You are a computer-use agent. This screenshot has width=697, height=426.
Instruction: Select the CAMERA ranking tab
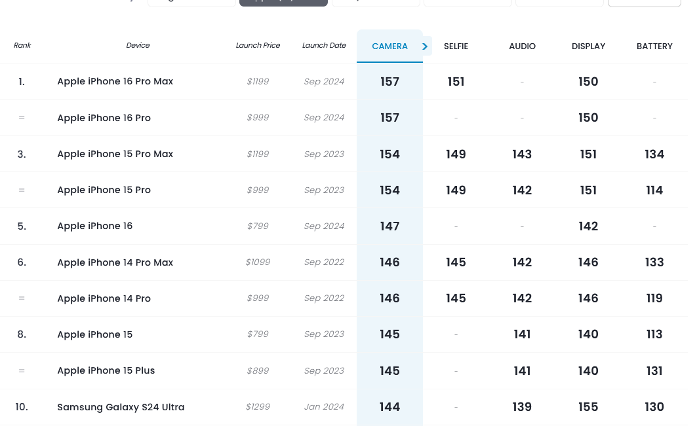390,46
